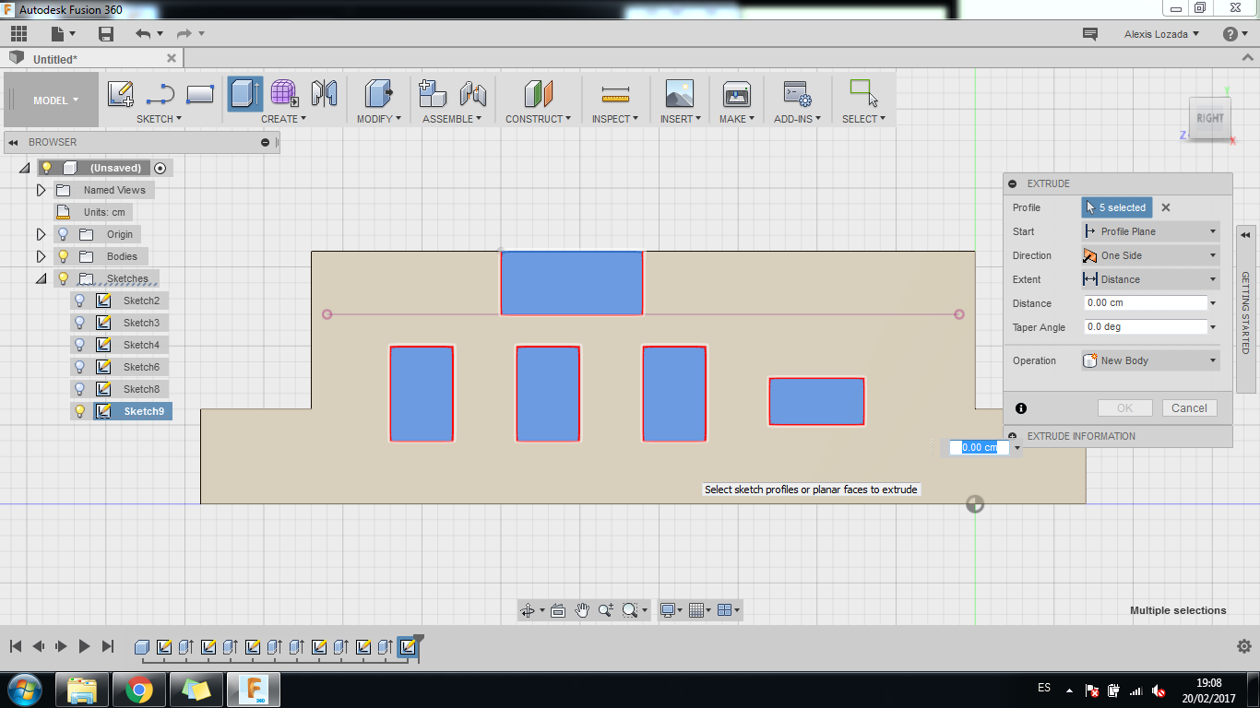The image size is (1260, 708).
Task: Click Cancel in the Extrude dialog
Action: click(x=1189, y=408)
